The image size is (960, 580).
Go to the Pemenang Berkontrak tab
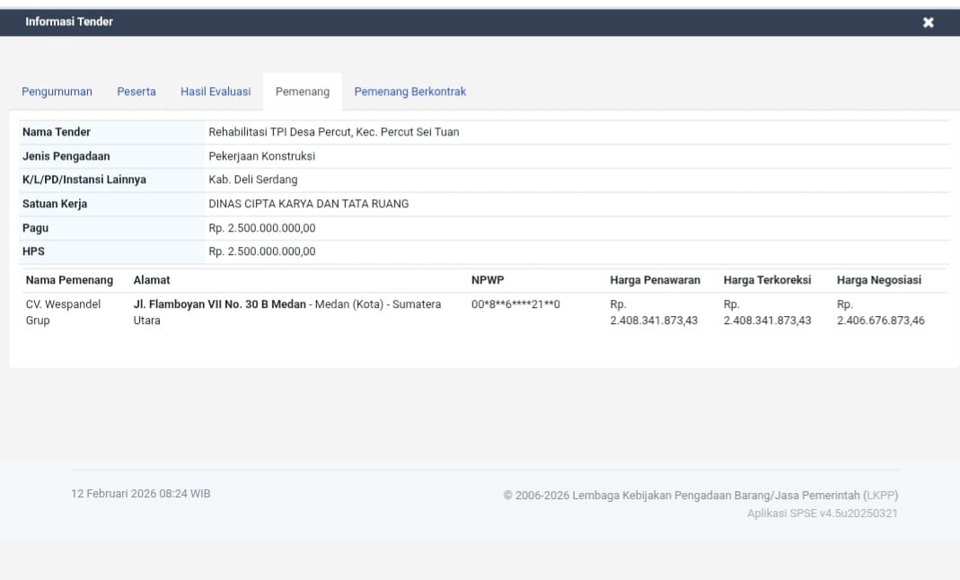(410, 92)
